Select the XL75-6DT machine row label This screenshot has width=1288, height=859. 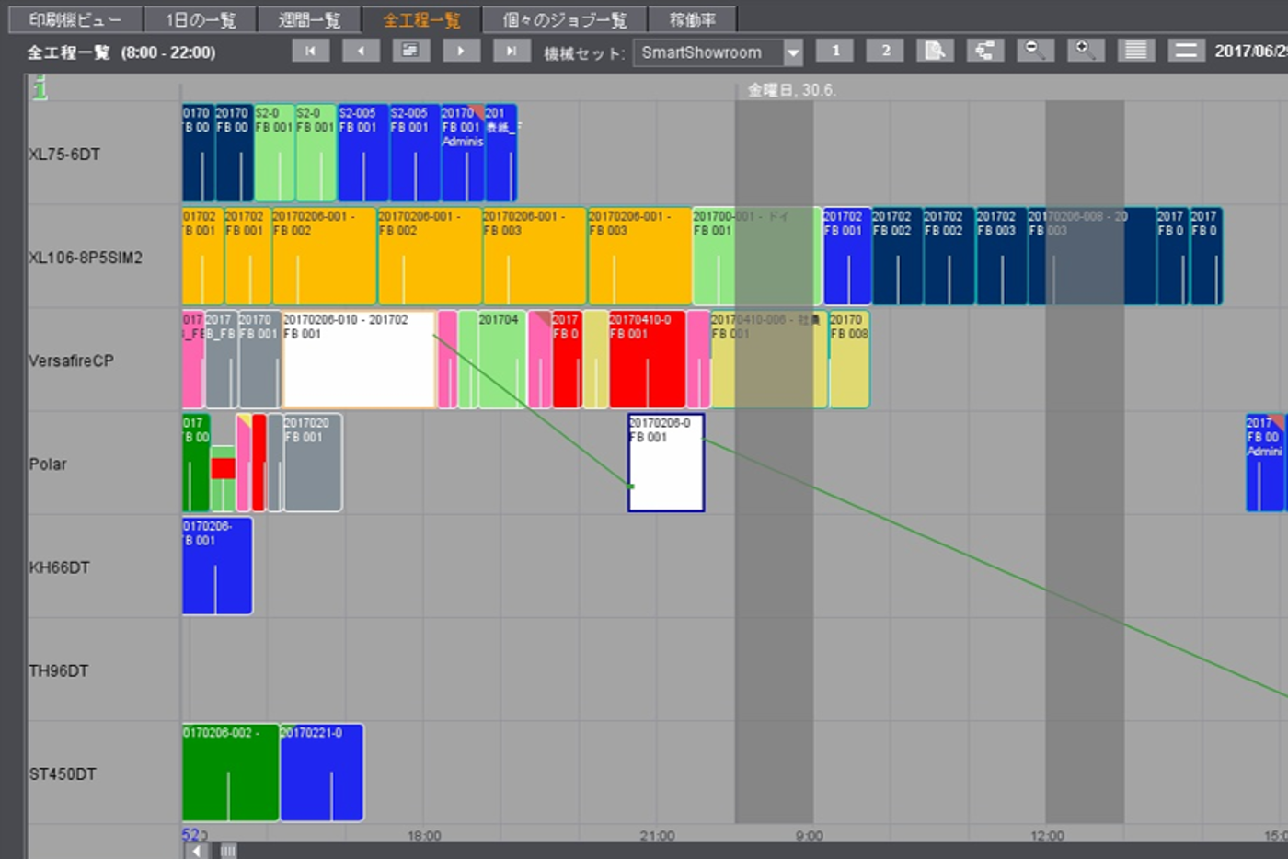pyautogui.click(x=64, y=155)
